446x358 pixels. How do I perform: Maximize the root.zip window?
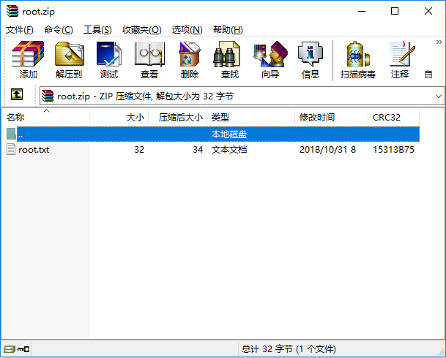click(x=395, y=12)
